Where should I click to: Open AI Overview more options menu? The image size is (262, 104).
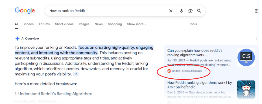tap(257, 39)
